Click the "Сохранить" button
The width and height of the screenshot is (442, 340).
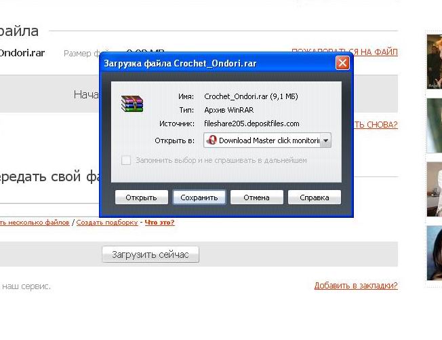click(x=199, y=197)
